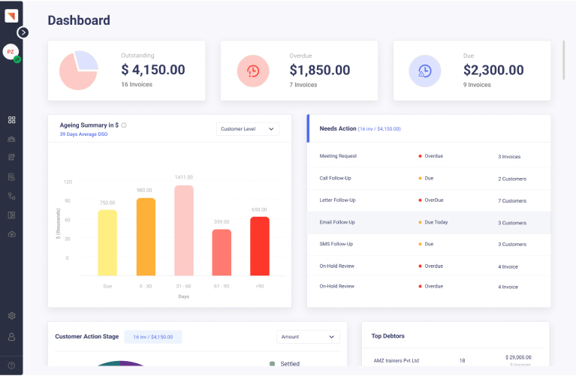
Task: Open the Meeting Request row
Action: coord(429,156)
